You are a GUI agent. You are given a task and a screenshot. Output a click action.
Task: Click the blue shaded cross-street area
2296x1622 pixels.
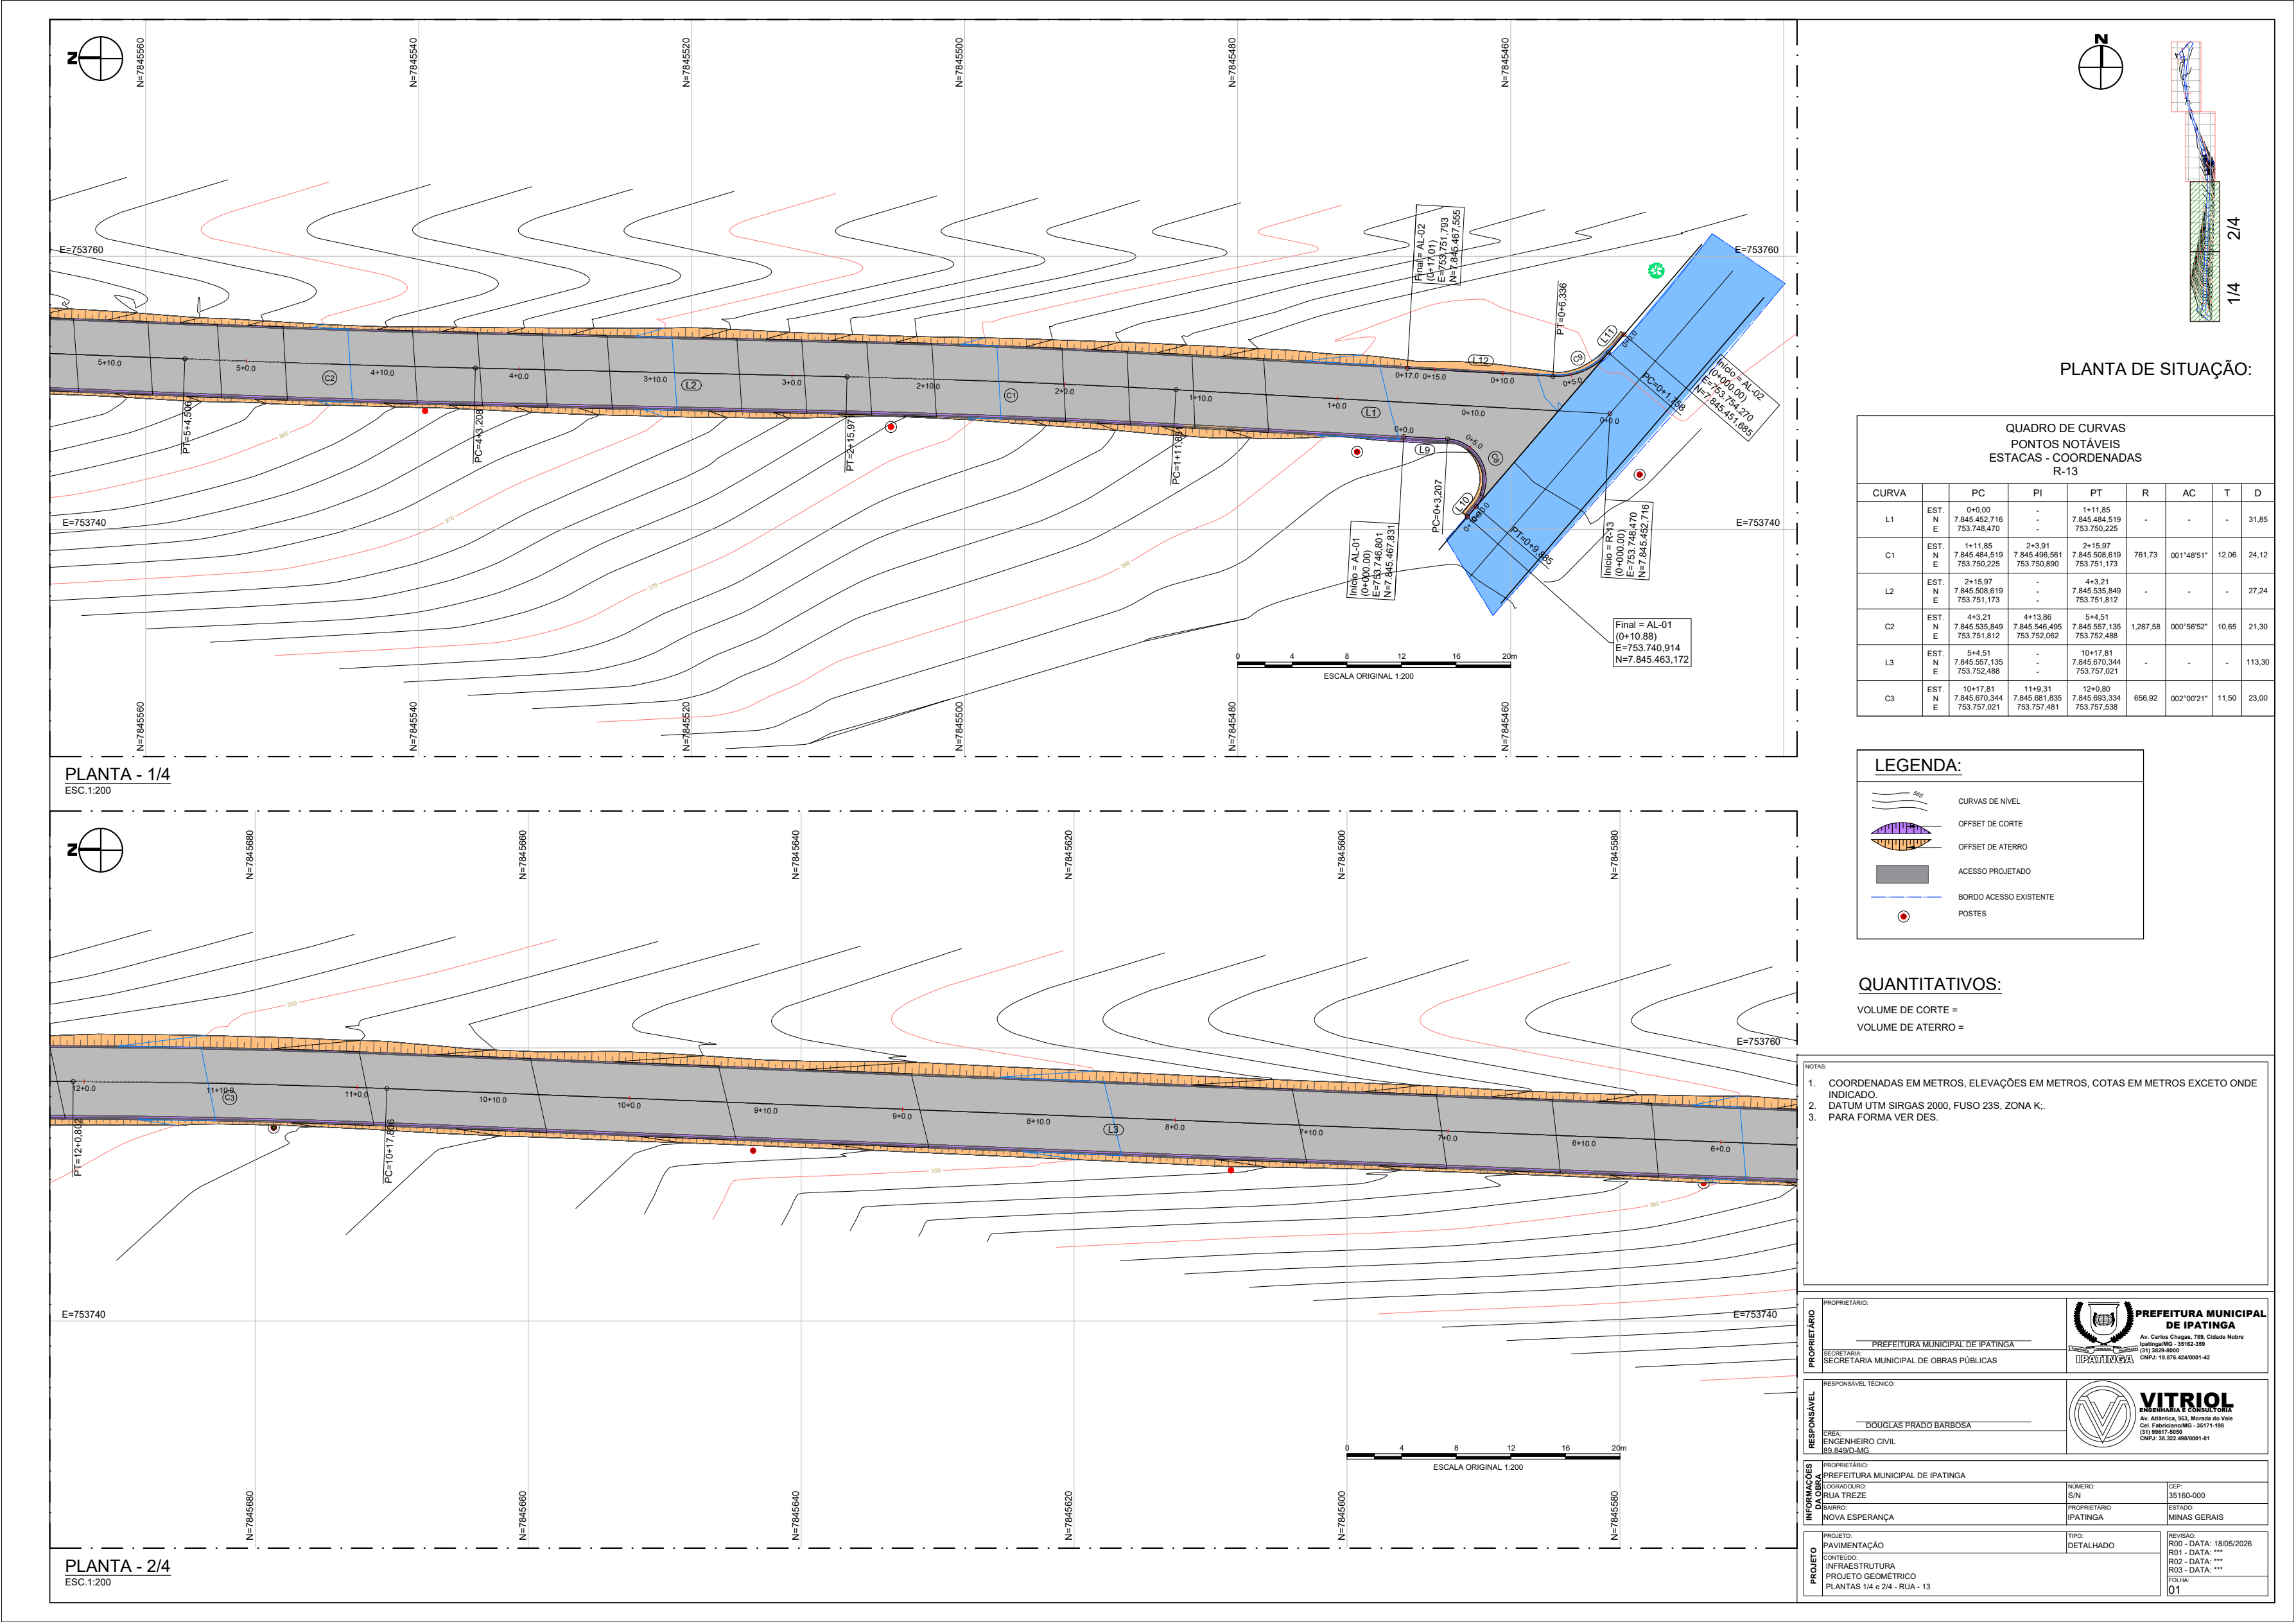click(1616, 423)
